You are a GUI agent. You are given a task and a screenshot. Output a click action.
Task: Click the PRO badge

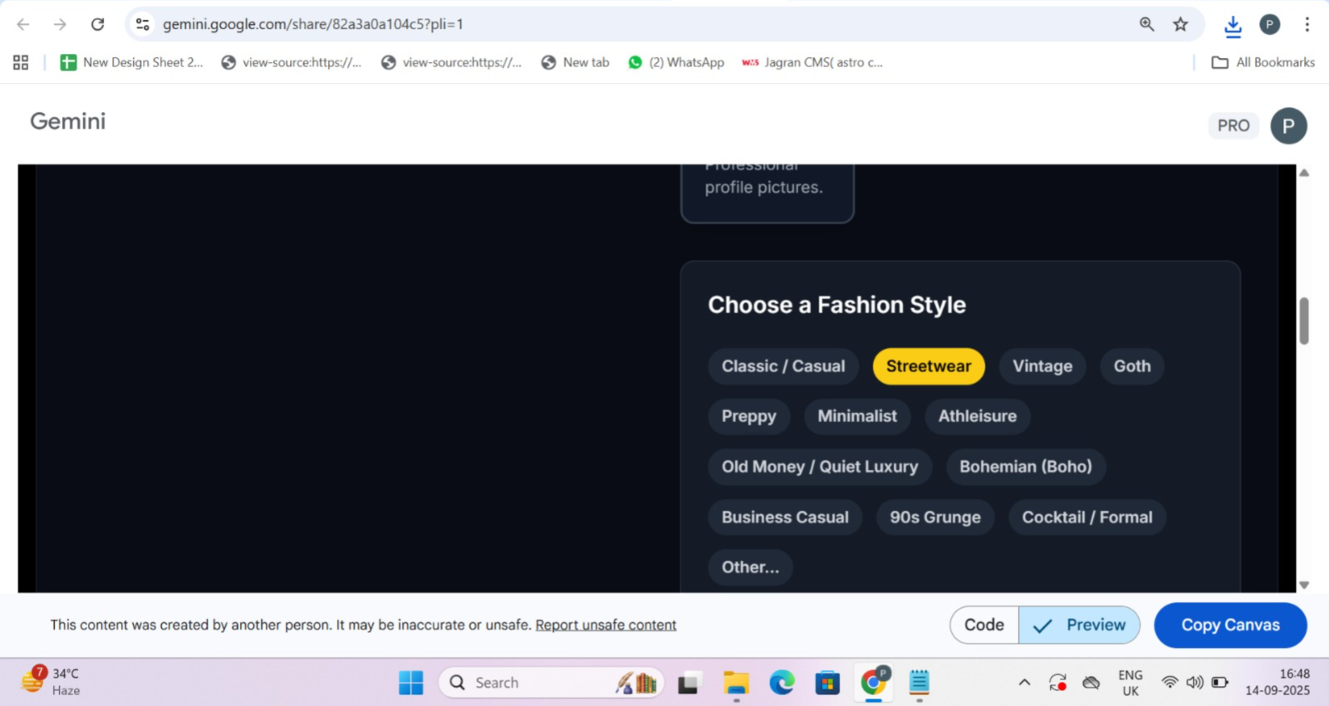click(x=1233, y=125)
